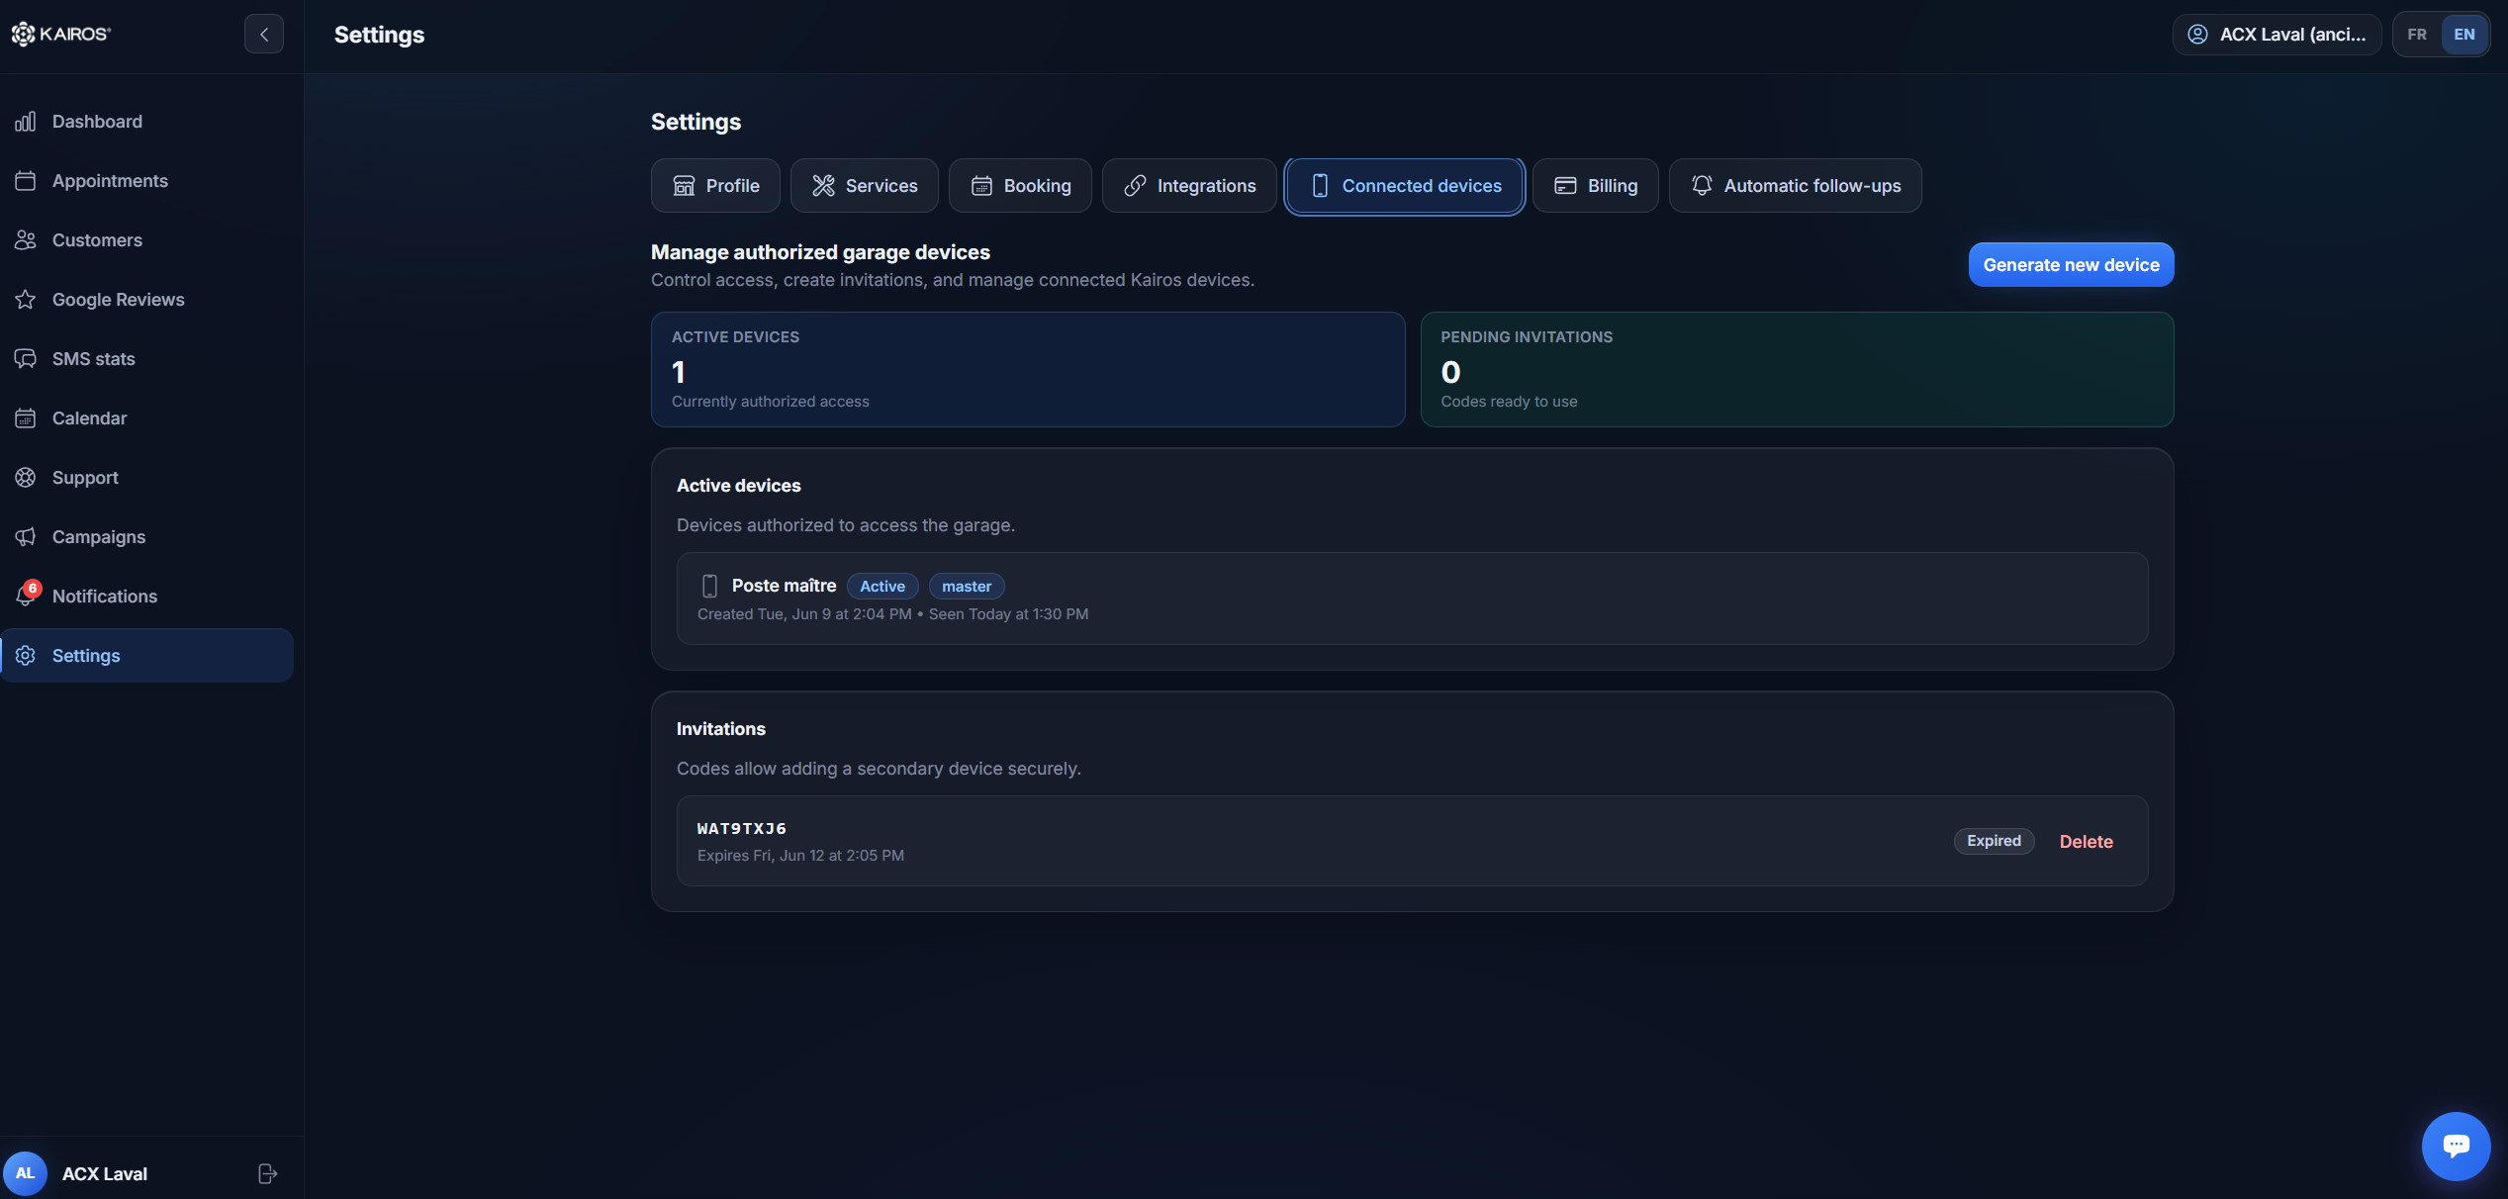The width and height of the screenshot is (2508, 1199).
Task: Click ACX Laval name in sidebar footer
Action: pyautogui.click(x=104, y=1173)
